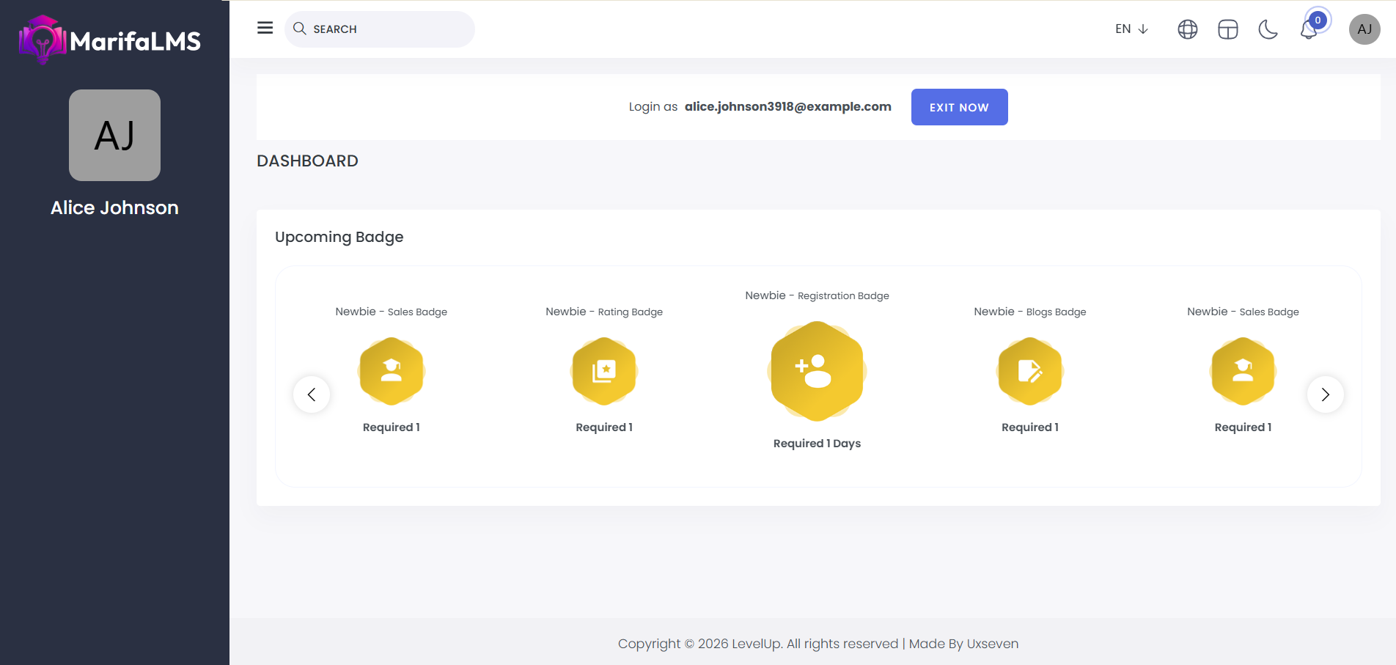Toggle the hamburger sidebar menu
This screenshot has height=665, width=1396.
pos(265,28)
